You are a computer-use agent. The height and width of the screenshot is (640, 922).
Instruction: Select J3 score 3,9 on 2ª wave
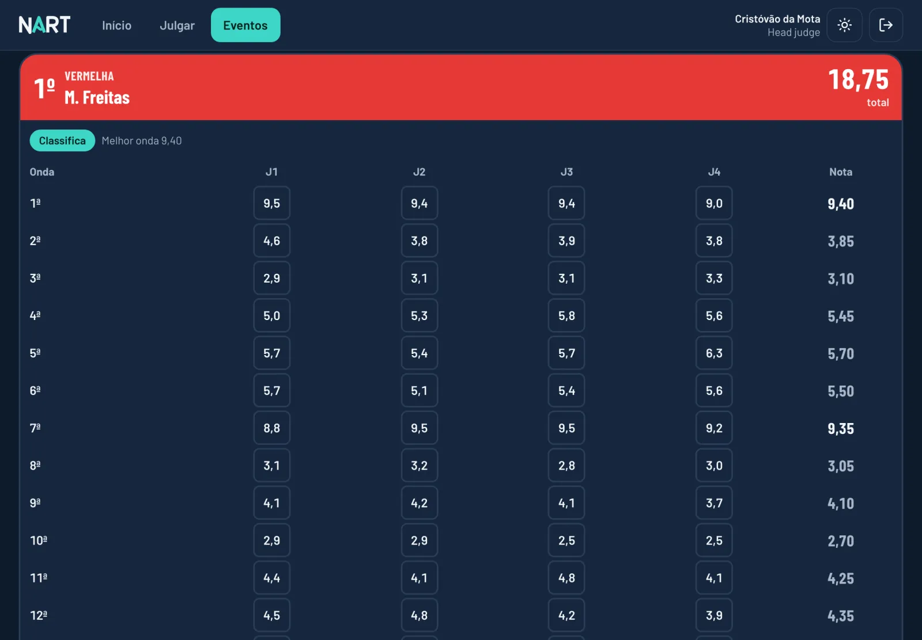566,241
